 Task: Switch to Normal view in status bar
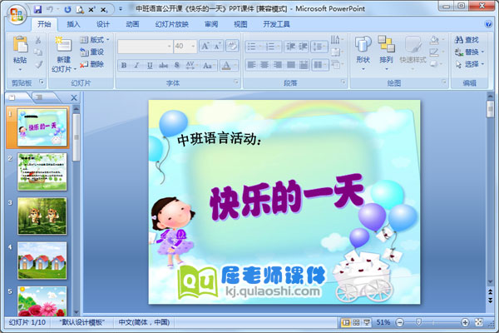click(345, 322)
